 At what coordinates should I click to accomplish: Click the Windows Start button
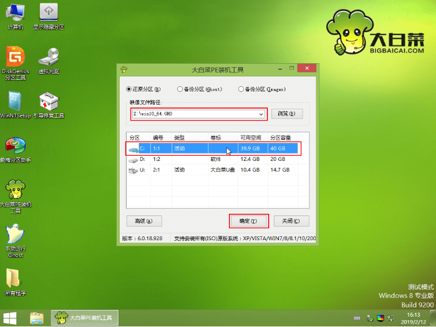coord(10,318)
